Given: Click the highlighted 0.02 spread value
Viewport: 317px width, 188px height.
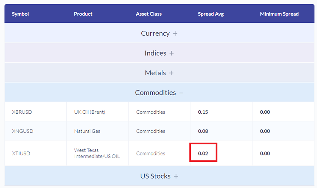Looking at the screenshot, I should point(203,153).
